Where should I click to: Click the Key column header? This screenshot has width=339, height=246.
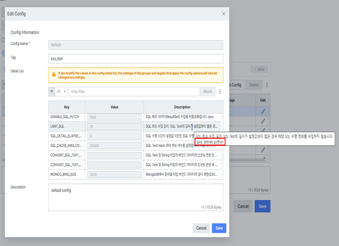[66, 107]
